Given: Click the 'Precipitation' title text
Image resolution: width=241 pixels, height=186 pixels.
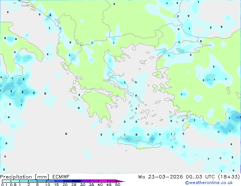Looking at the screenshot, I should click(x=16, y=177).
